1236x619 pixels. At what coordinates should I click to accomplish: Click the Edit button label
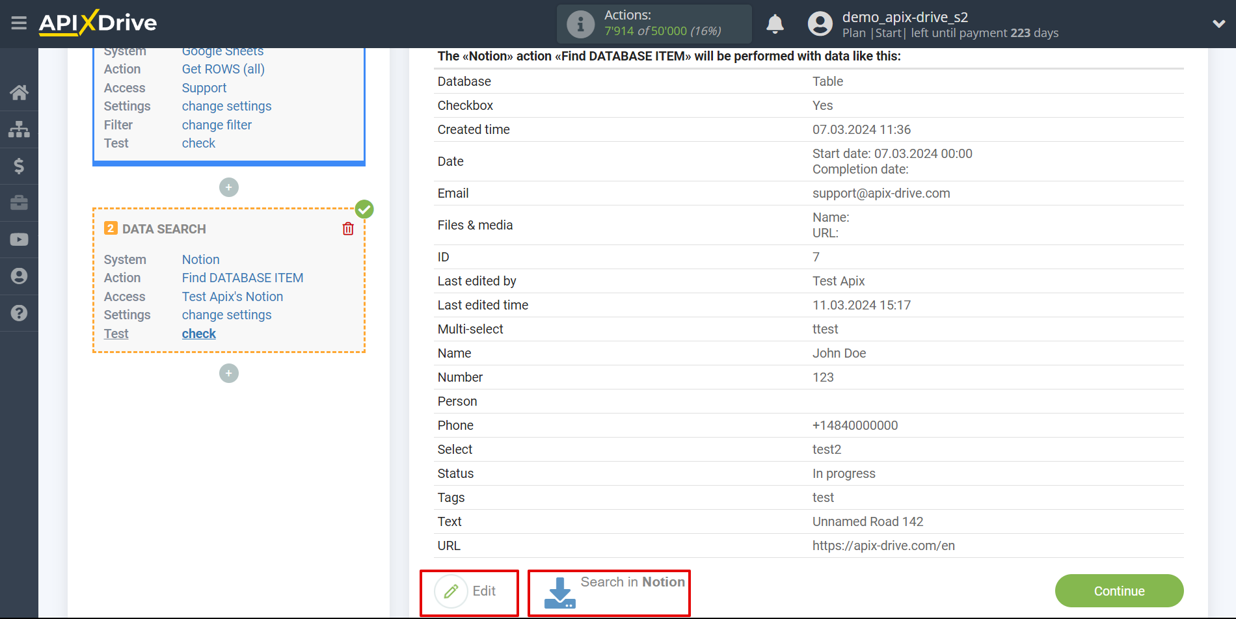pyautogui.click(x=484, y=591)
